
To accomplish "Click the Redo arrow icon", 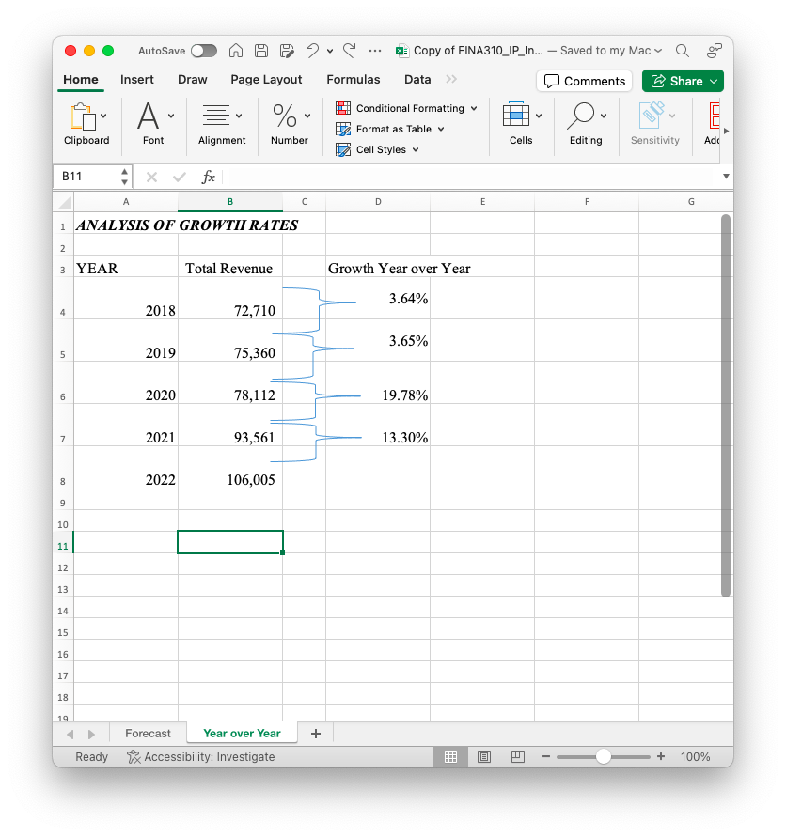I will (350, 51).
